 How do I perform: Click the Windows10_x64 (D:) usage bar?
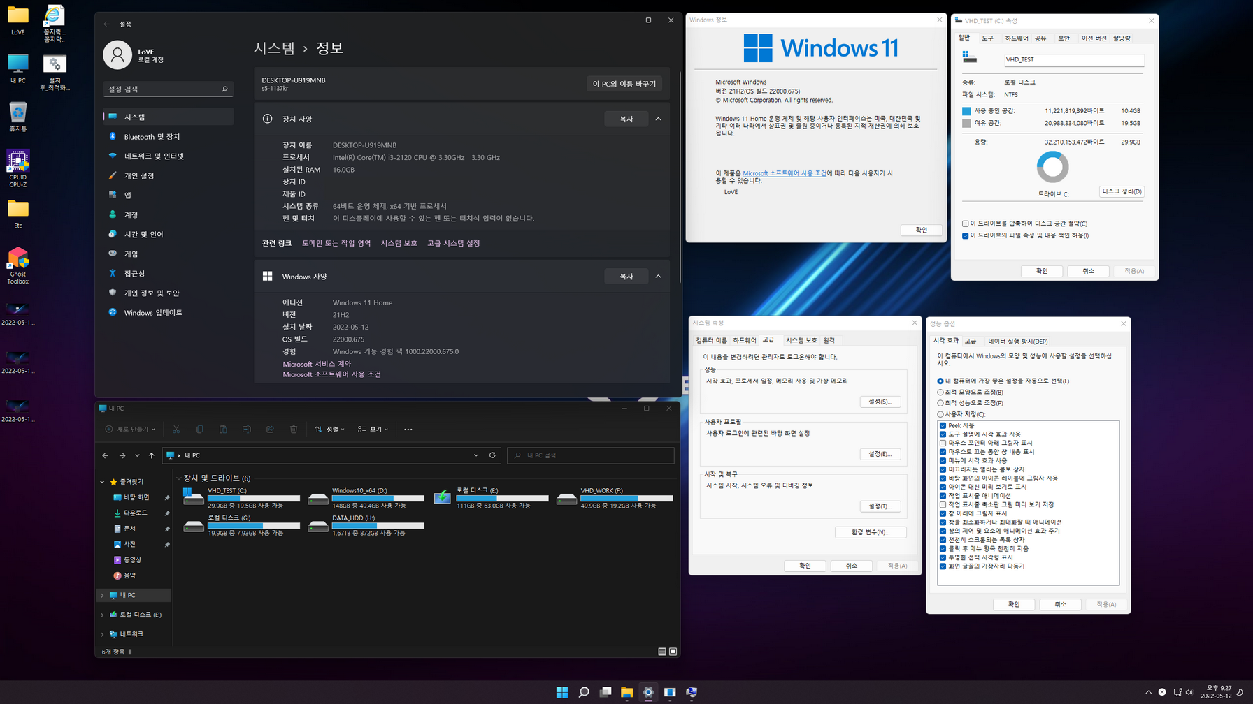tap(378, 499)
